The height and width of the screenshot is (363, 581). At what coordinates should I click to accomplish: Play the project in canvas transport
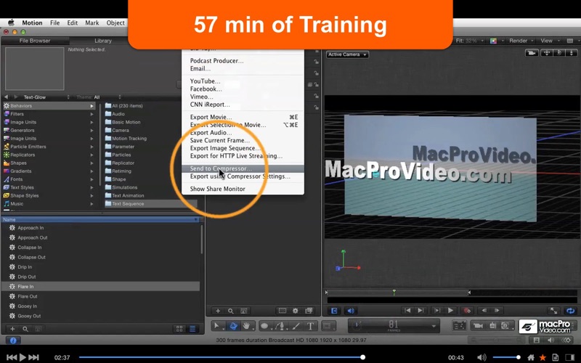[x=450, y=311]
